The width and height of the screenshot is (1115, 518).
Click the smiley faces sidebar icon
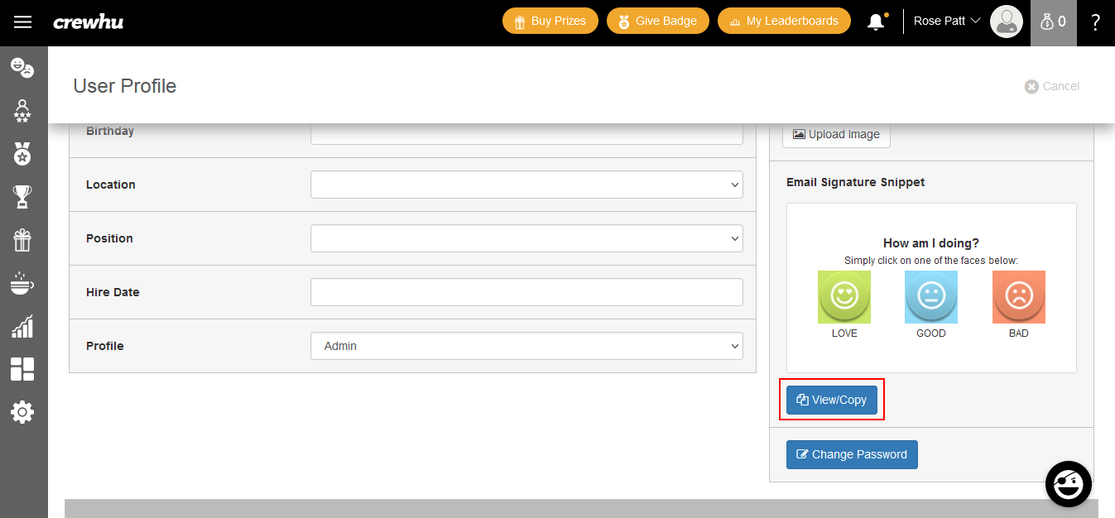pyautogui.click(x=22, y=68)
